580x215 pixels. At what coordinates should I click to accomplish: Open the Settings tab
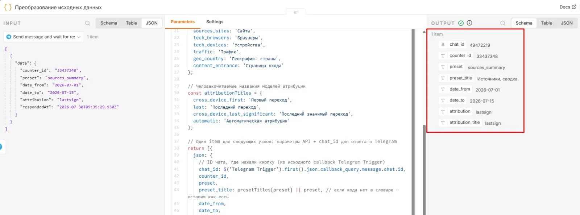point(215,22)
